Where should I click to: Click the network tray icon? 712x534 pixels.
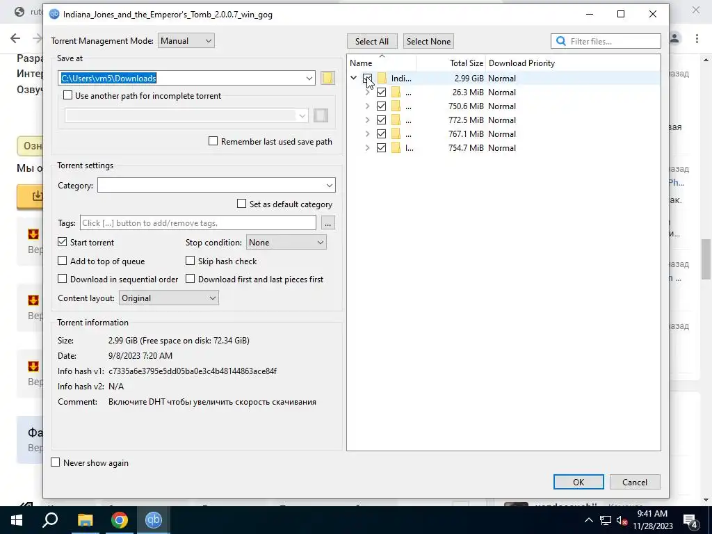pos(606,521)
